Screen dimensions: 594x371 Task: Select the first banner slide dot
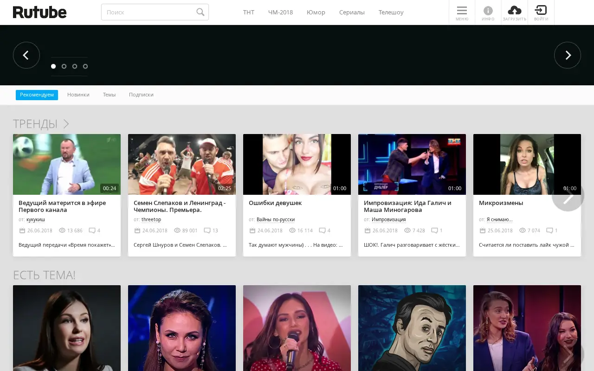(x=53, y=66)
